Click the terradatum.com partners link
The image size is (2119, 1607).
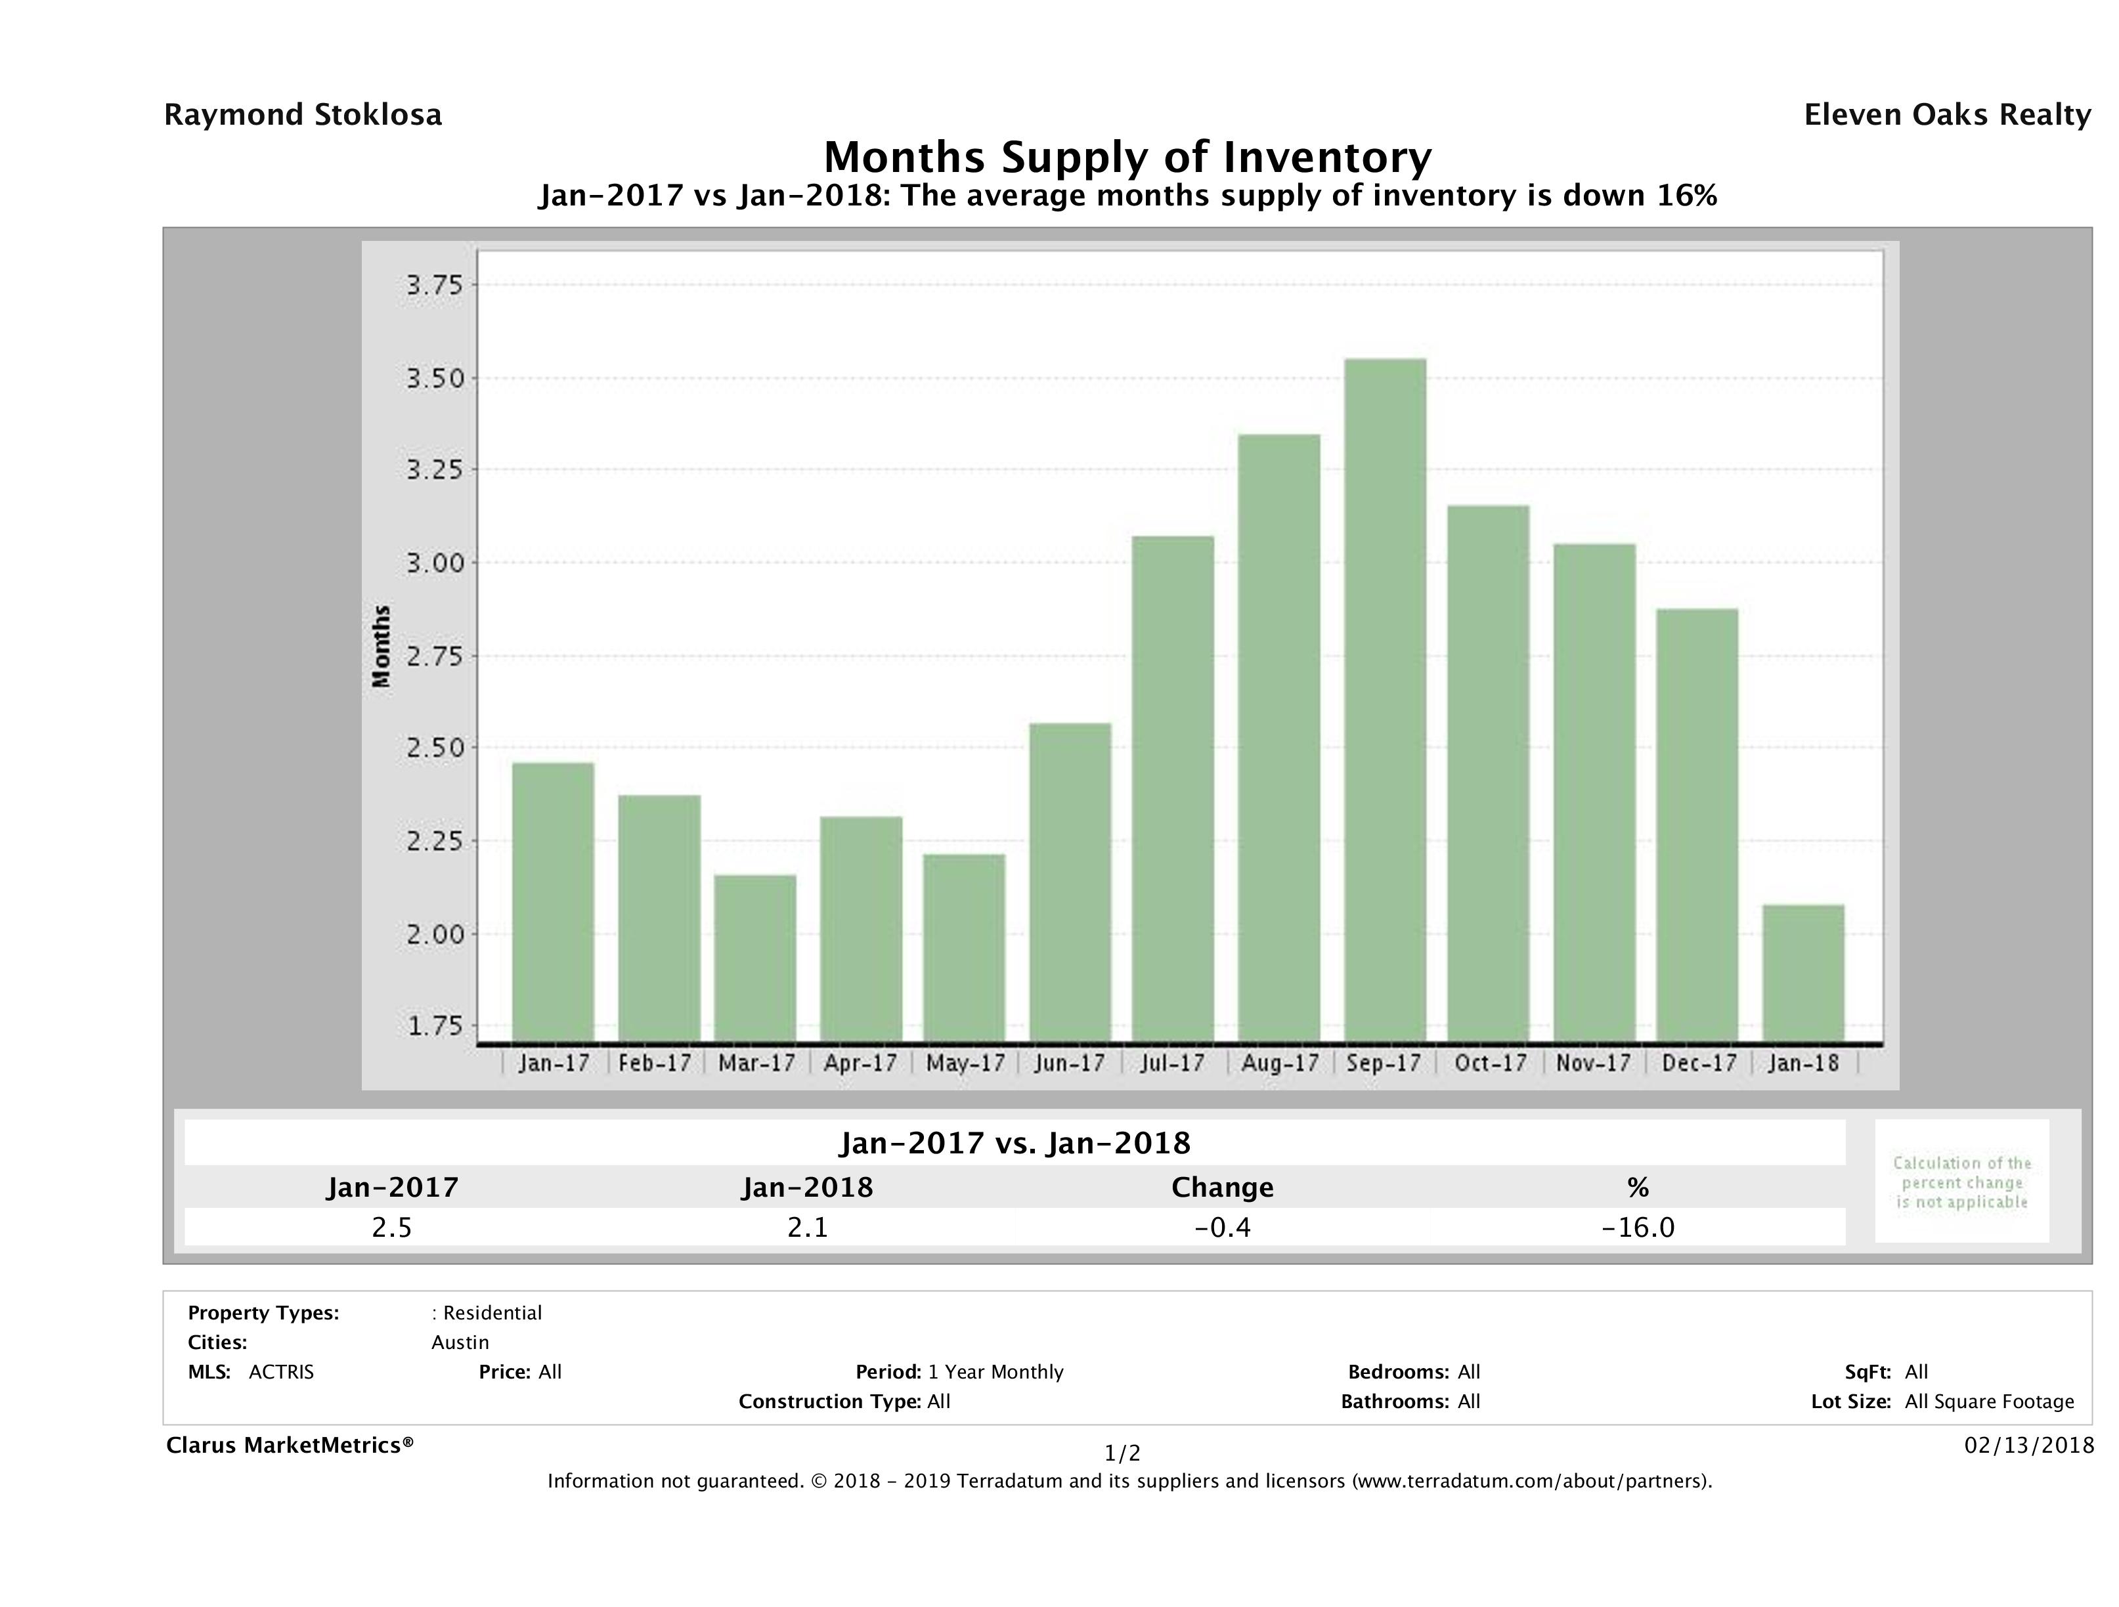click(x=1530, y=1482)
